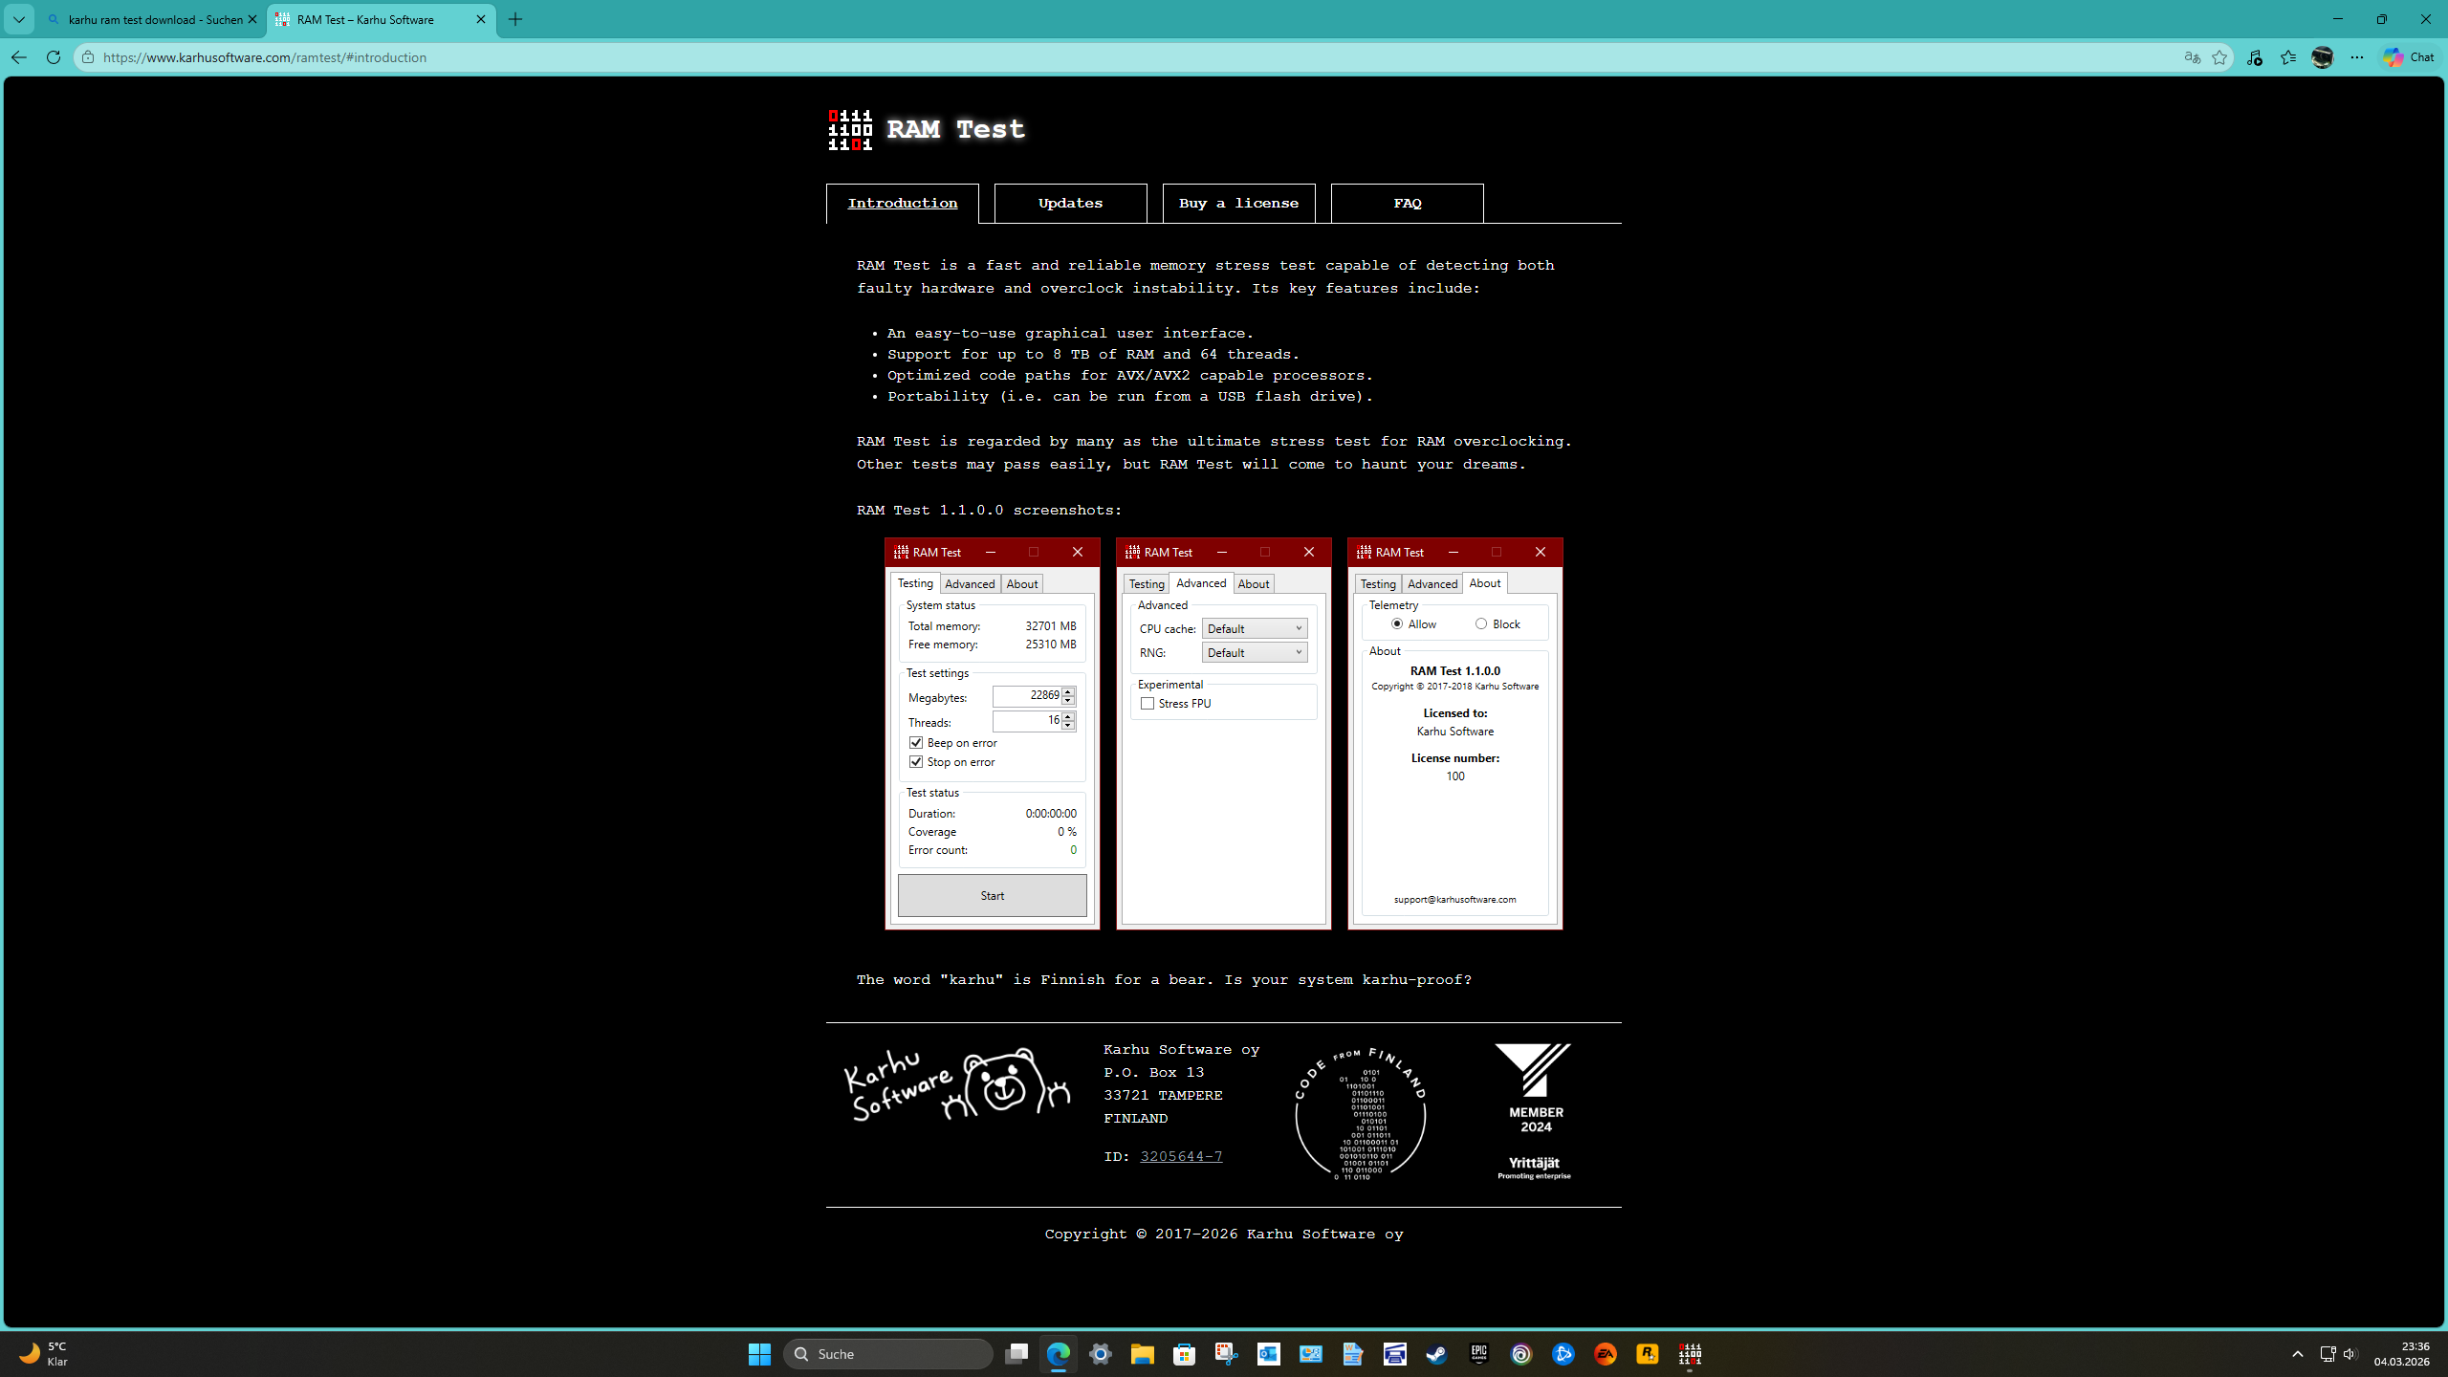Open the Favorites list icon in toolbar
This screenshot has width=2448, height=1377.
tap(2288, 57)
